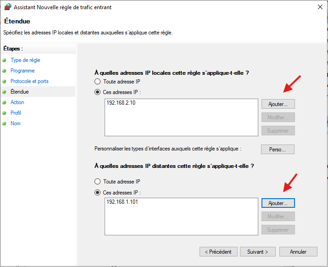
Task: Click the firewall wizard icon in title bar
Action: point(8,7)
